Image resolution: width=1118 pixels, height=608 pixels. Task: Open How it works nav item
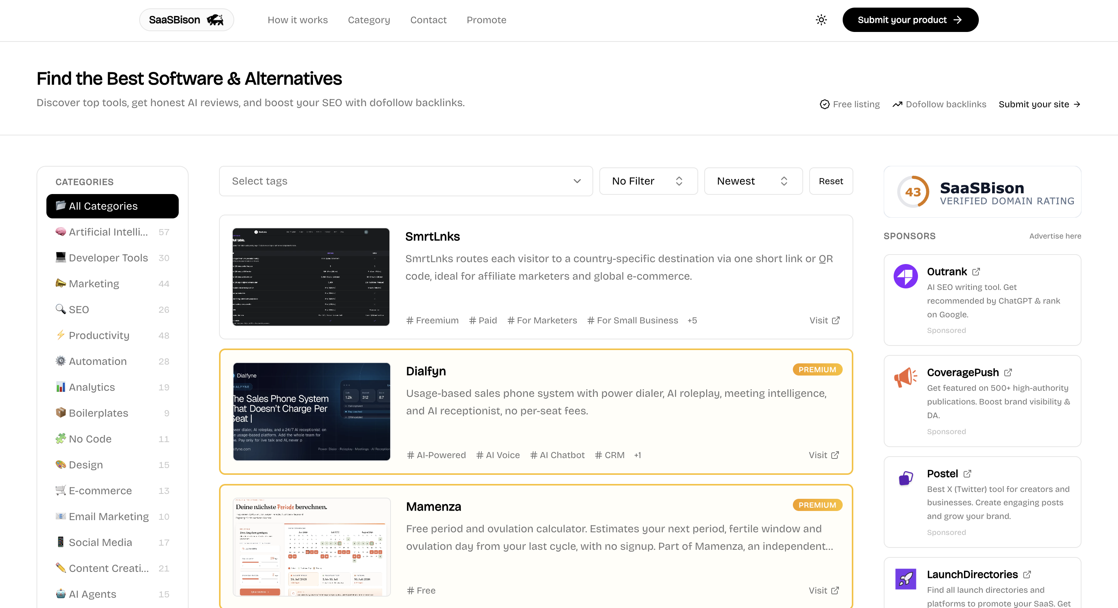pyautogui.click(x=298, y=20)
